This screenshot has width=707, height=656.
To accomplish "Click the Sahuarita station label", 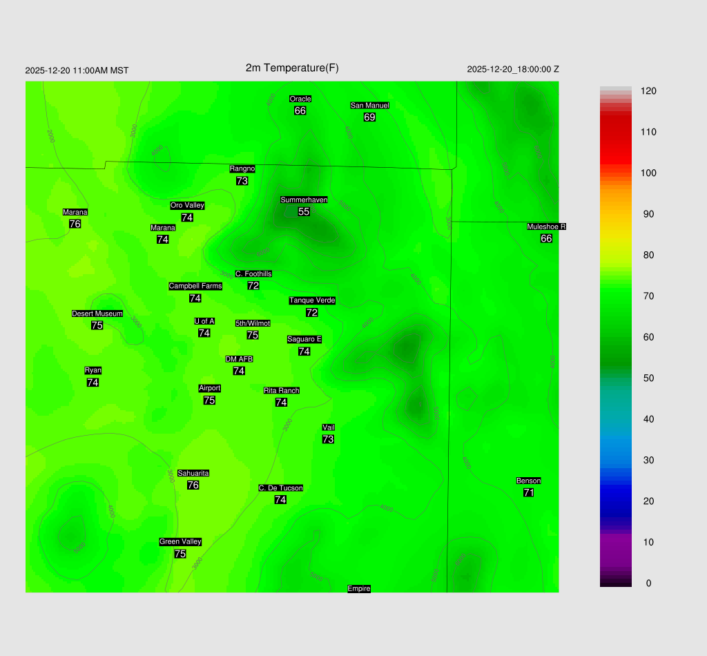I will [x=193, y=474].
